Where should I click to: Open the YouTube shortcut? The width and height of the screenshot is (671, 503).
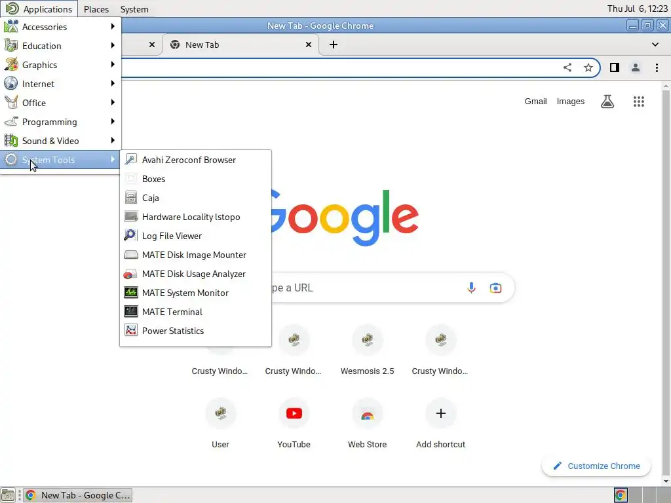[294, 423]
